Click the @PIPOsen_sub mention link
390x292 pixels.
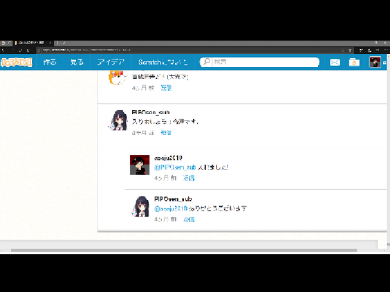(x=175, y=167)
